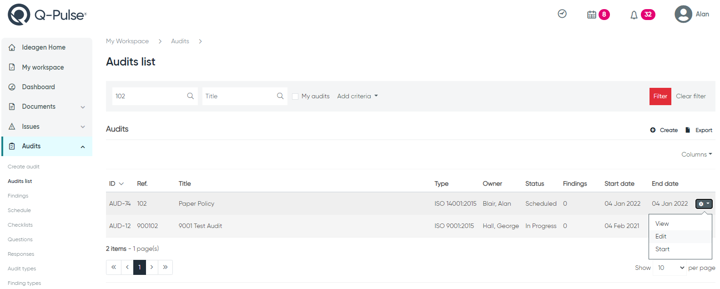Tick the My audits checkbox
Viewport: 720px width, 289px height.
(x=295, y=96)
